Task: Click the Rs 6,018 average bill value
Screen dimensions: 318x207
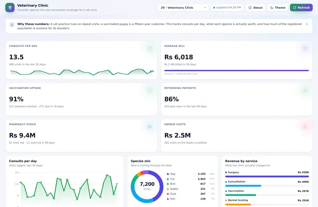Action: [x=179, y=57]
